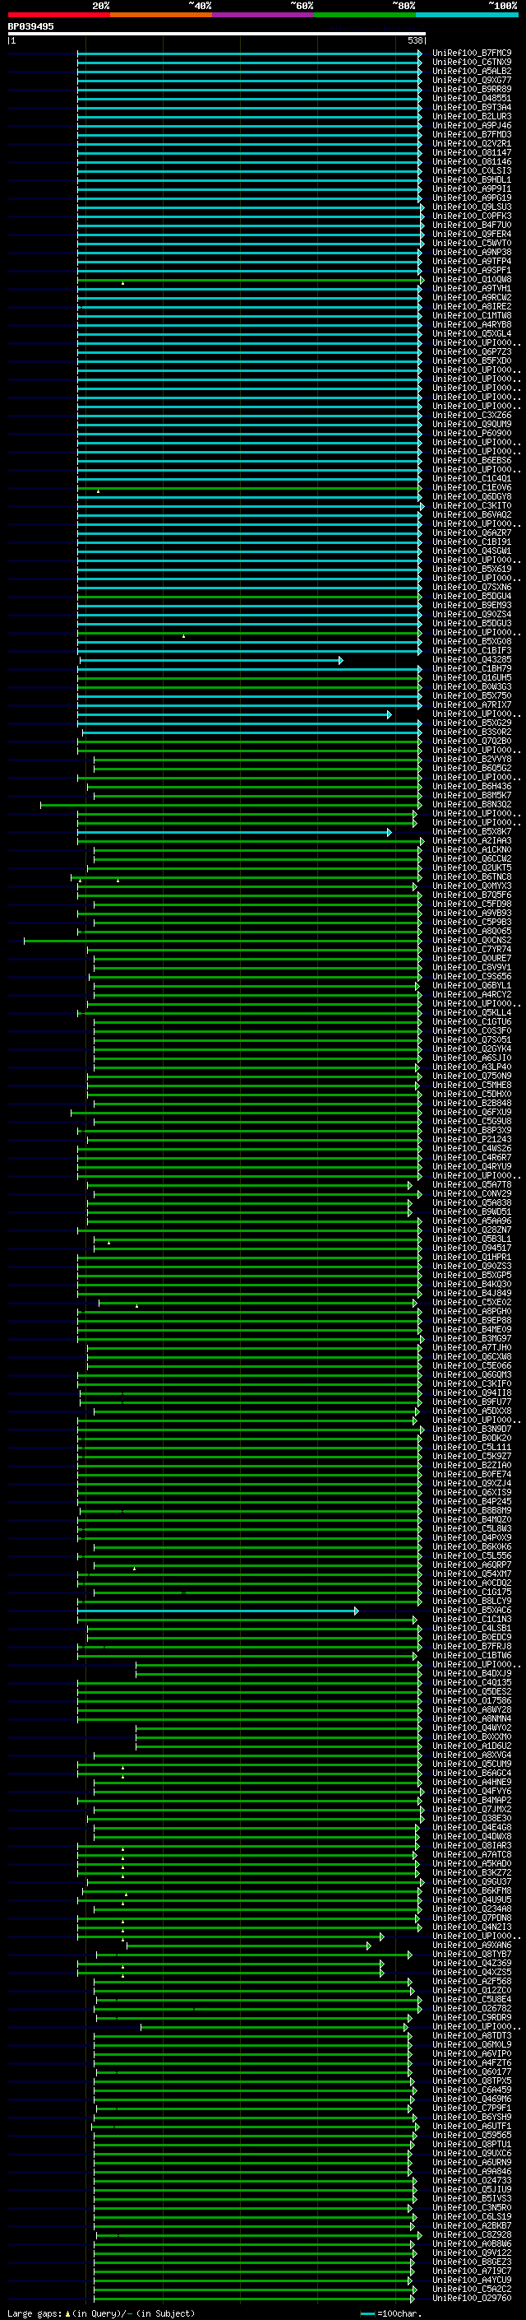Select the UniRef100_Q10QW8 label
The height and width of the screenshot is (2320, 526).
click(472, 279)
